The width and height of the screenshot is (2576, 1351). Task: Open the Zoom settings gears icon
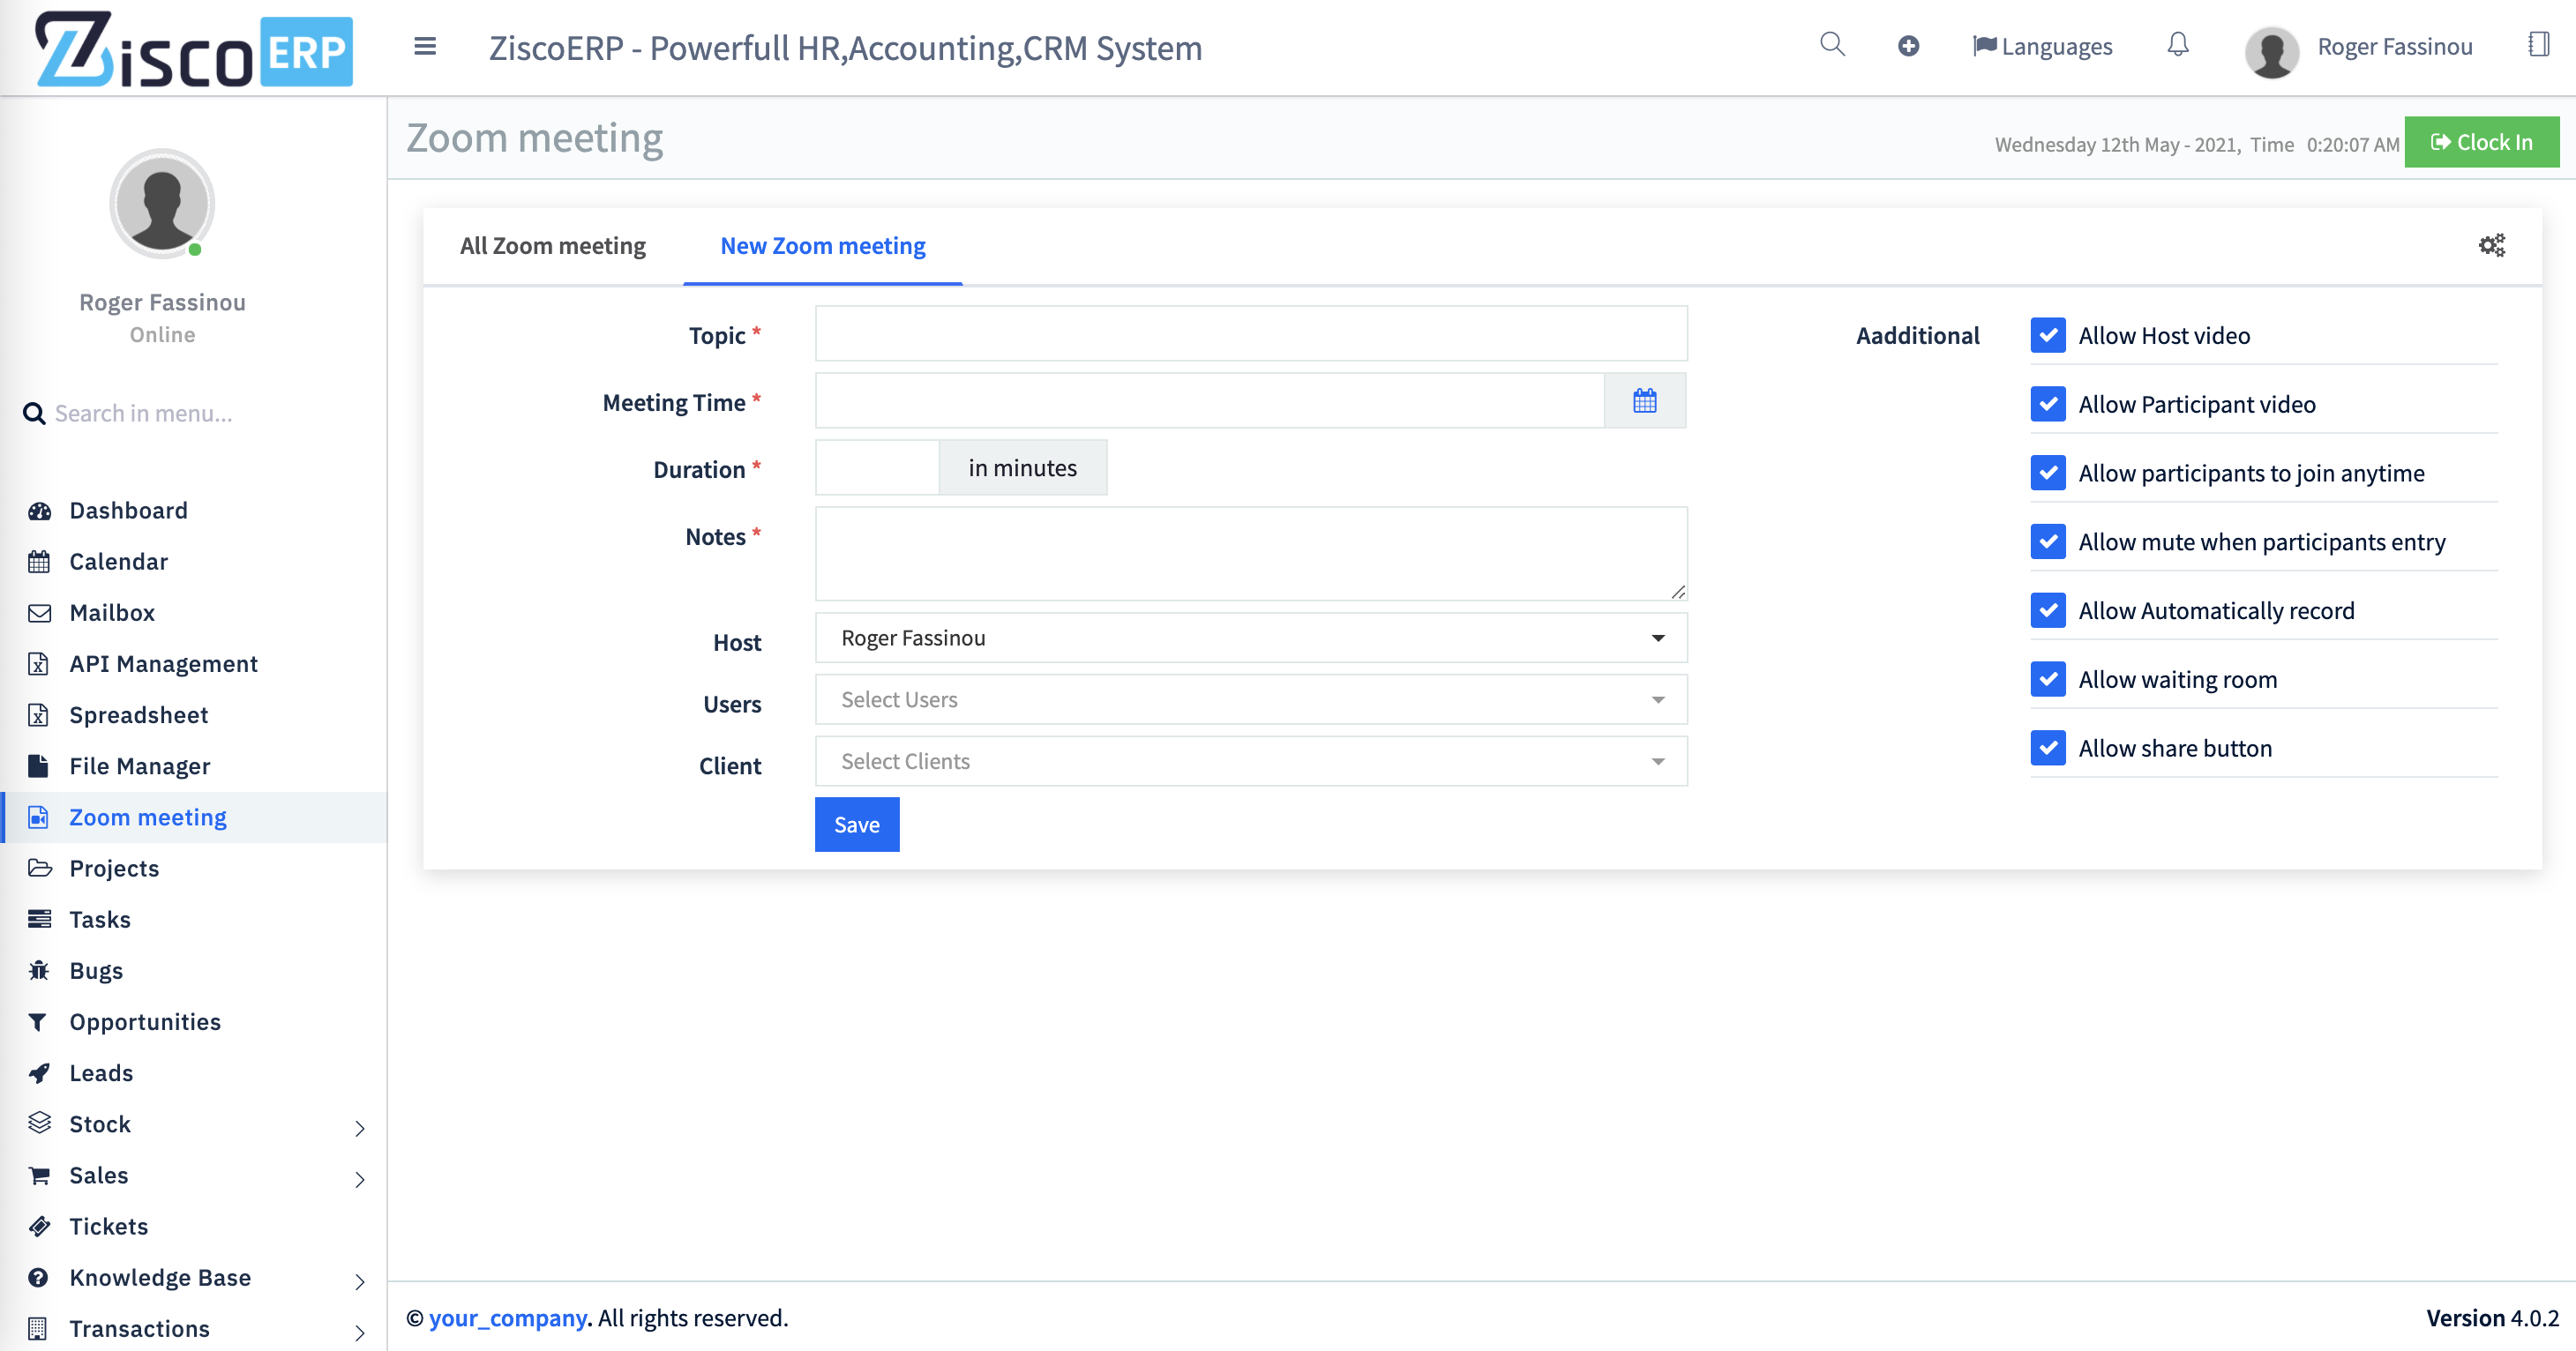[2492, 246]
